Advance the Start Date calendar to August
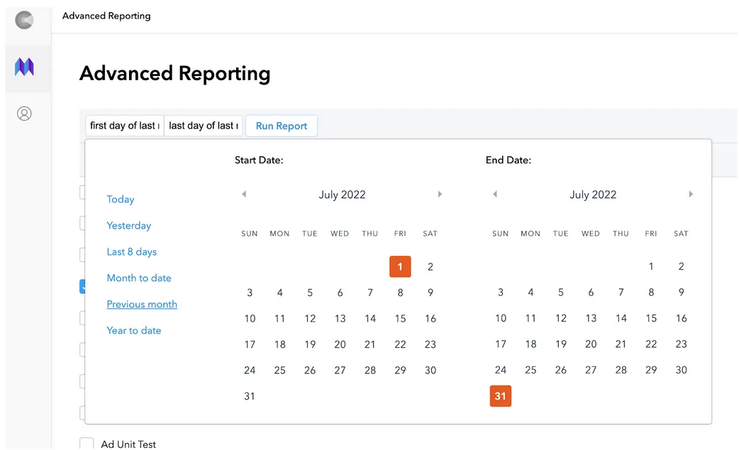The image size is (739, 450). (440, 194)
